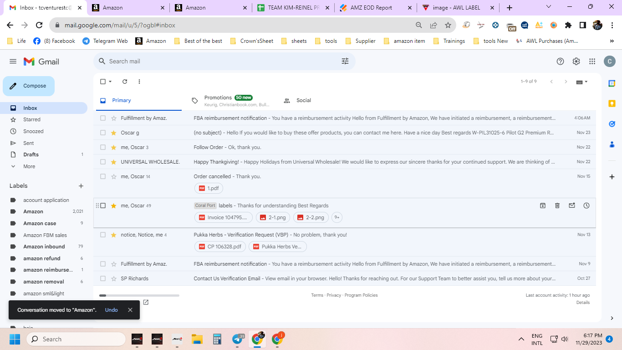Archive the 'labels' conversation
The image size is (622, 350).
pyautogui.click(x=543, y=206)
